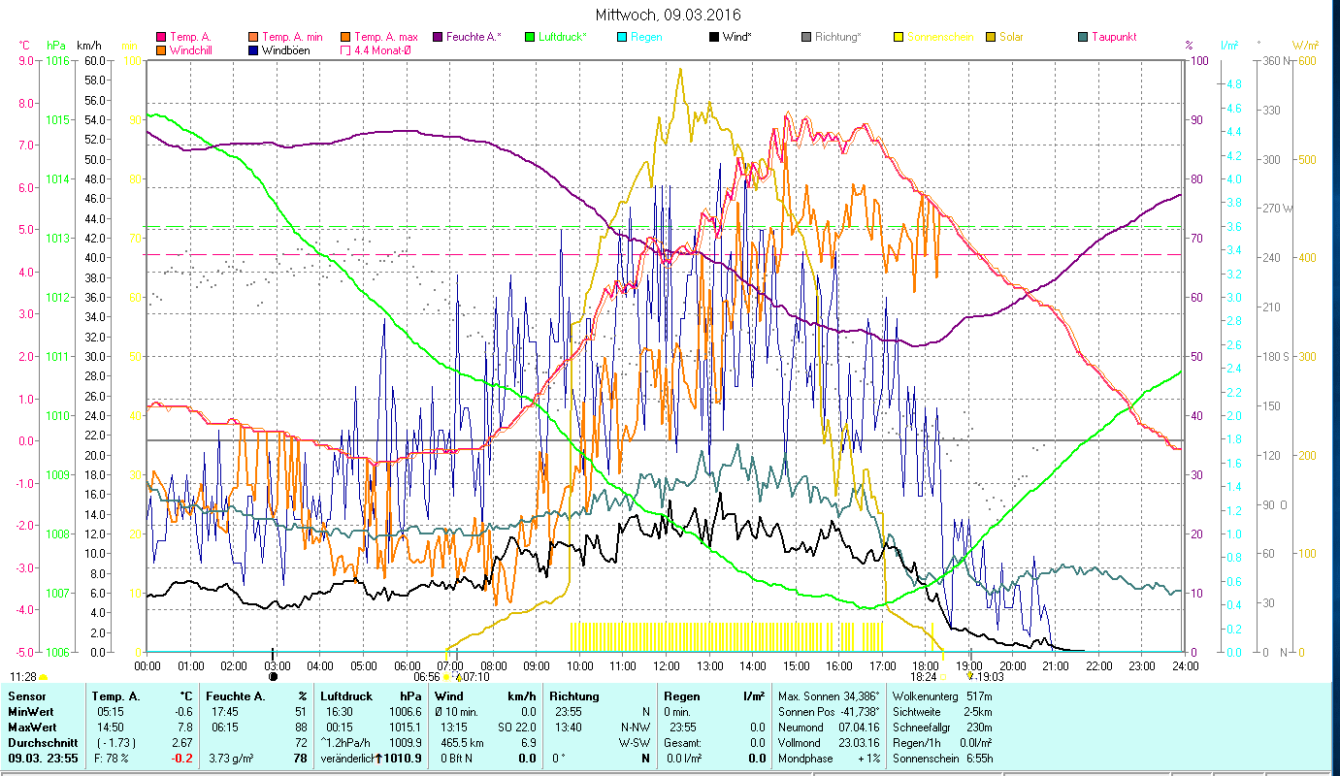Click the chart title Mittwoch, 09.03.2016
Screen dimensions: 1340x776
click(x=668, y=16)
